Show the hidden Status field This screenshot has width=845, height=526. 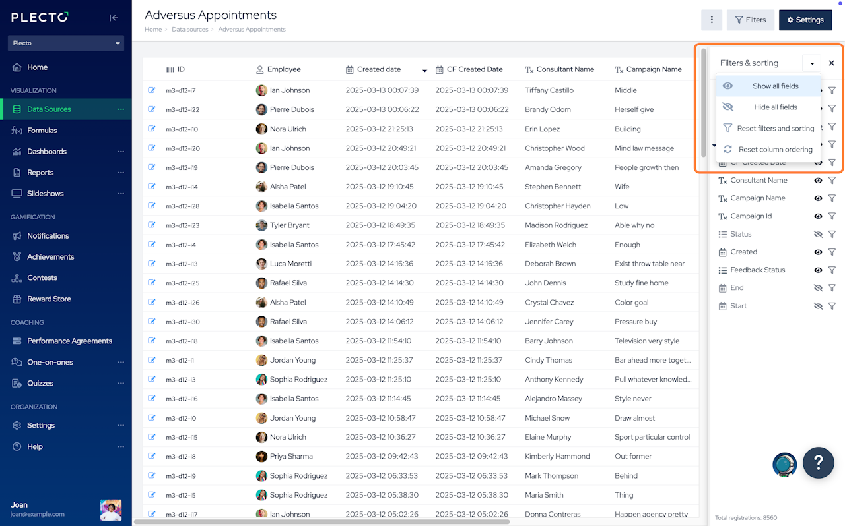[818, 234]
